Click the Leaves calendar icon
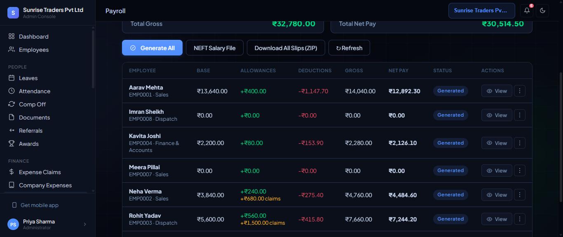The image size is (563, 237). [x=12, y=78]
